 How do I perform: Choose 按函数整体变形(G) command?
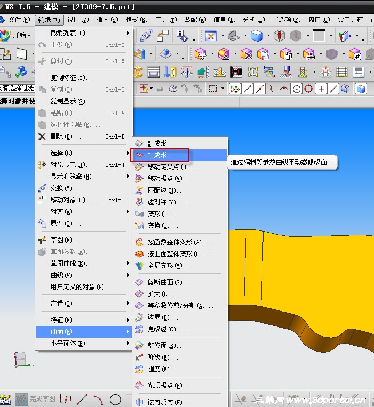179,242
